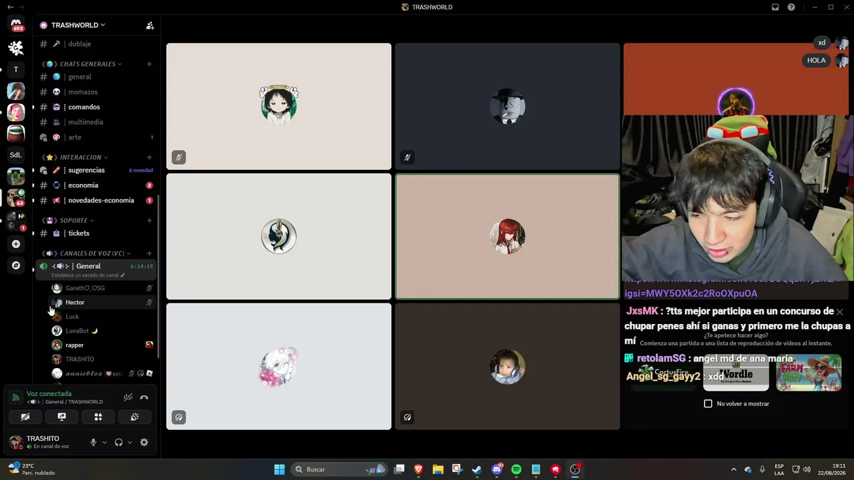Open the 'T' server in sidebar
This screenshot has width=854, height=480.
[x=16, y=69]
